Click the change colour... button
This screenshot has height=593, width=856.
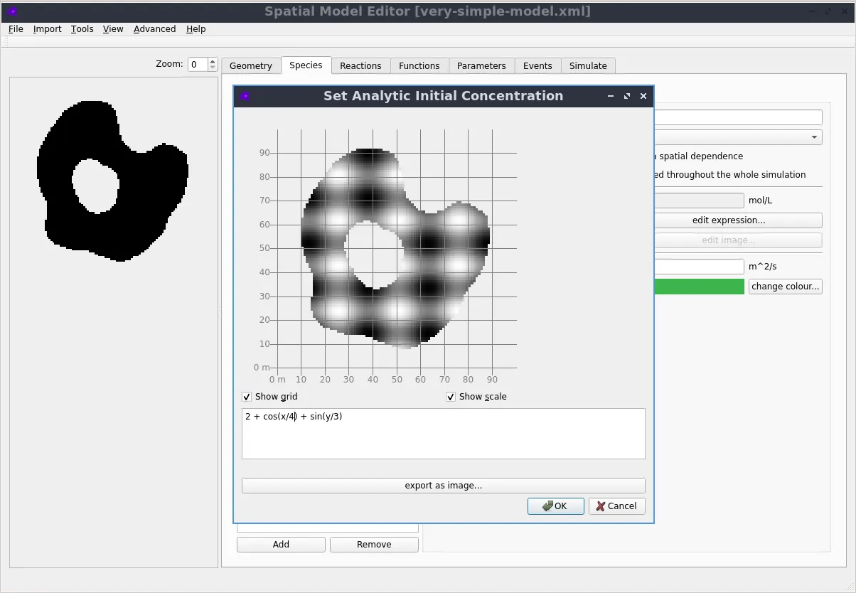pos(786,287)
